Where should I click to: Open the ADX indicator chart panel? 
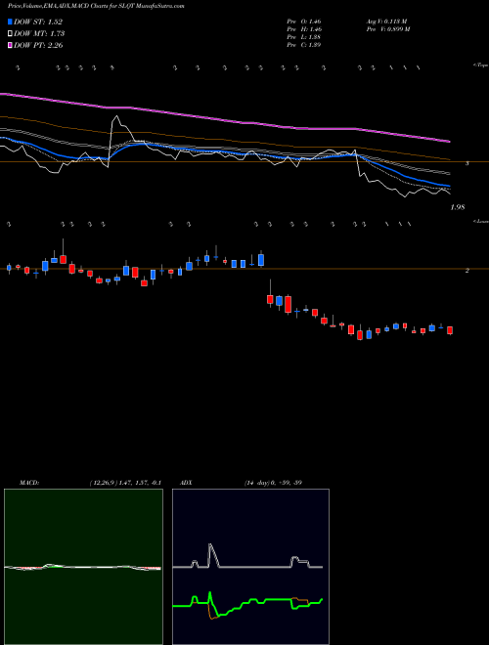(250, 567)
